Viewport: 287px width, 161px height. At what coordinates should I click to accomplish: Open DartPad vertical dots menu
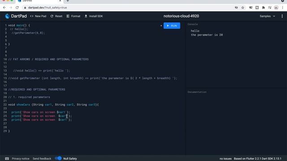tap(282, 16)
